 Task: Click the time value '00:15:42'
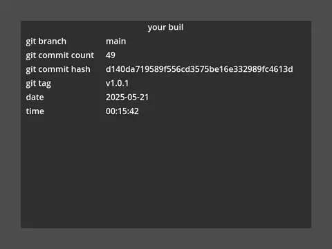pyautogui.click(x=122, y=111)
